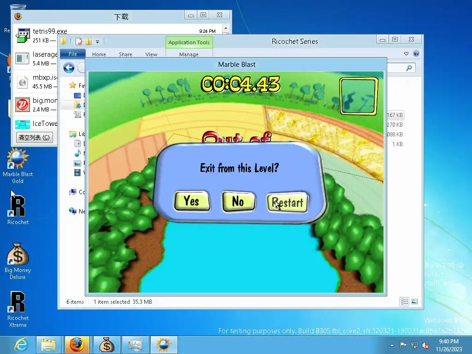Click the Videos library icon
472x354 pixels.
(77, 172)
